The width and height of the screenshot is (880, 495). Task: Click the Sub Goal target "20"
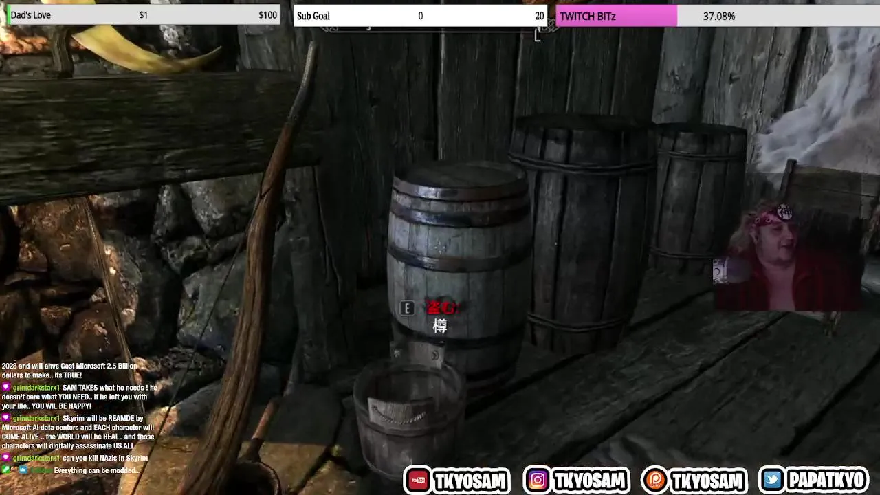[x=539, y=16]
